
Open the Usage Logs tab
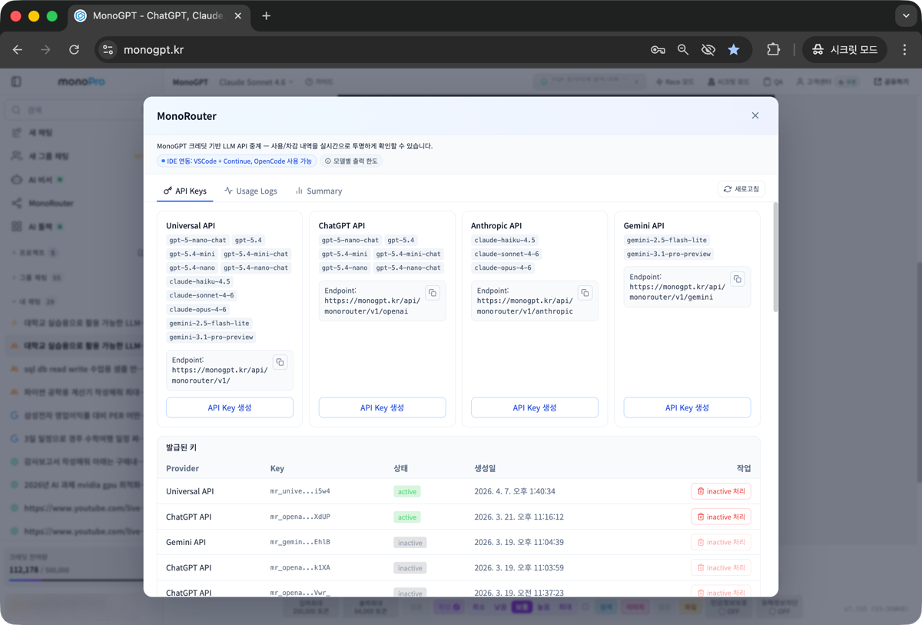[251, 191]
